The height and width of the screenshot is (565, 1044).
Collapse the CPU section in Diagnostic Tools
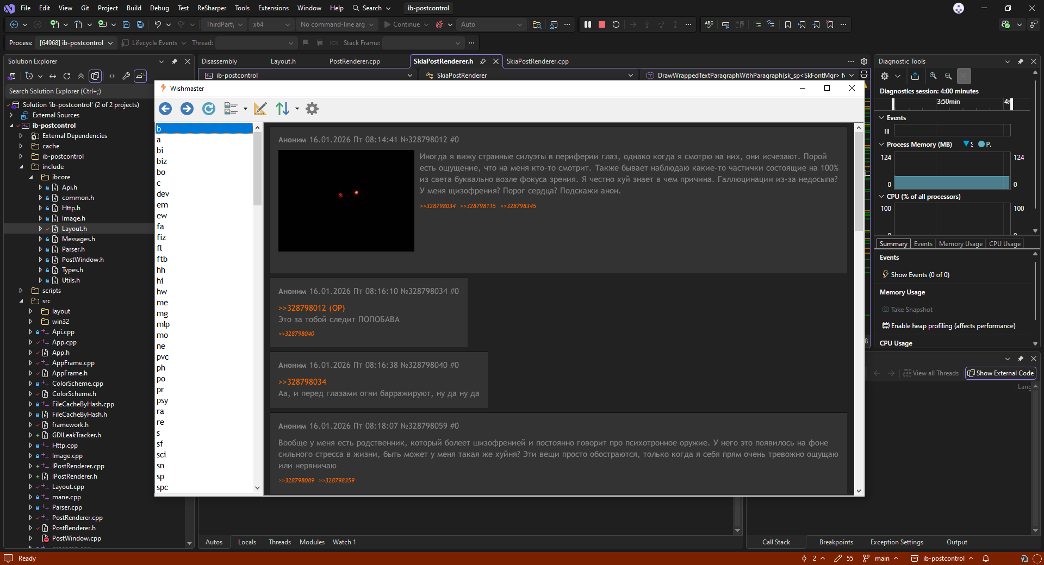click(x=882, y=197)
